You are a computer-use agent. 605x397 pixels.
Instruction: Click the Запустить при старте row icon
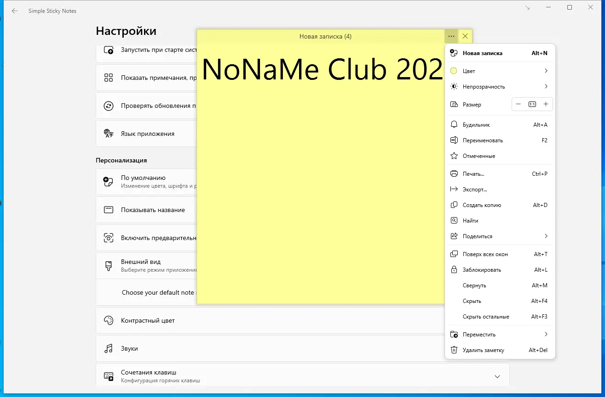click(109, 50)
